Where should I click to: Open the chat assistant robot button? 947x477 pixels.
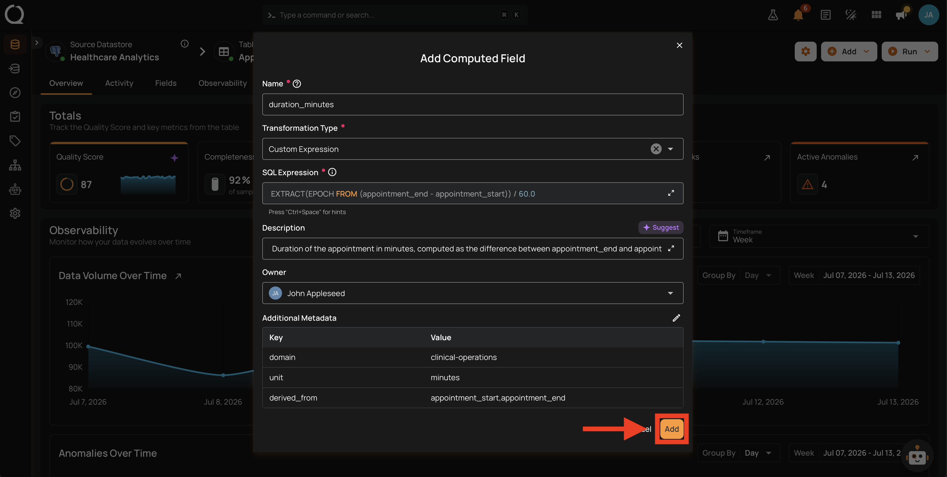point(917,456)
